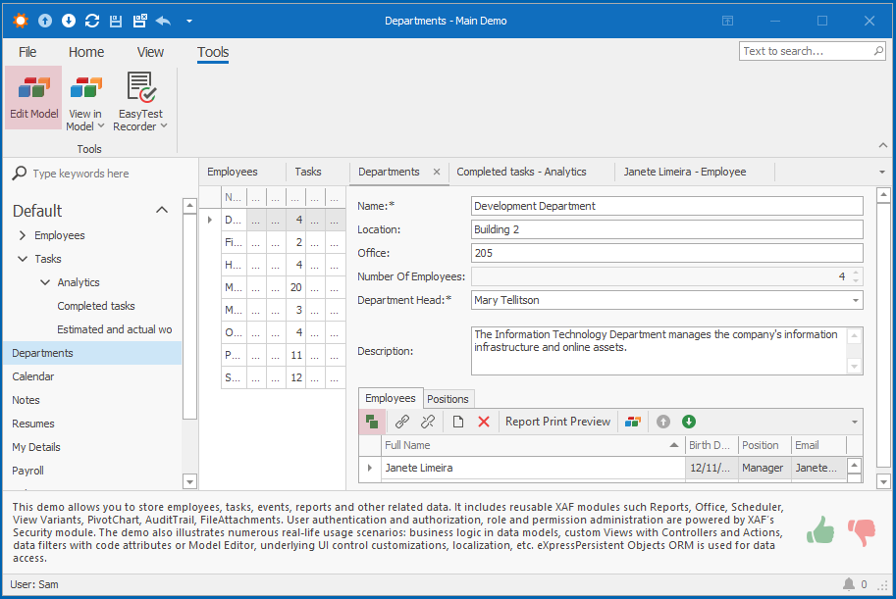Screen dimensions: 896x599
Task: Click the New blank document icon
Action: coord(458,422)
